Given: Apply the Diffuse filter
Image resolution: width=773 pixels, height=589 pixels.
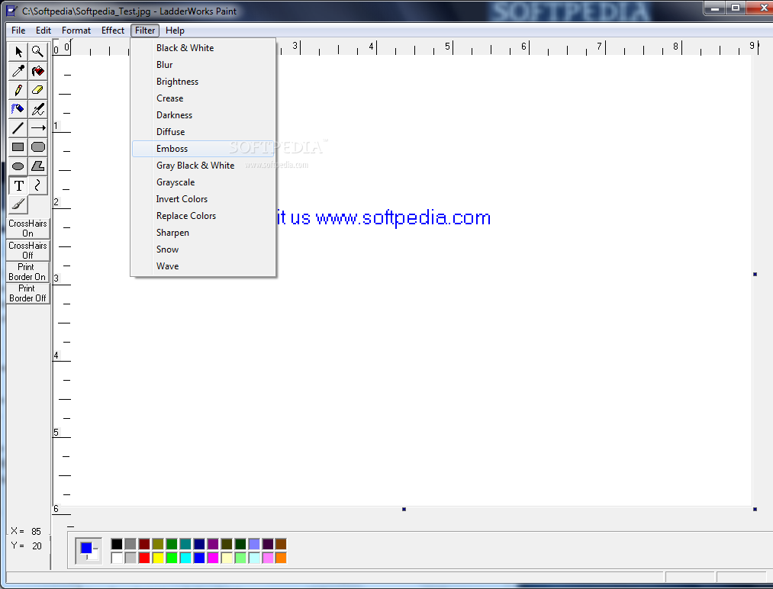Looking at the screenshot, I should click(x=203, y=131).
